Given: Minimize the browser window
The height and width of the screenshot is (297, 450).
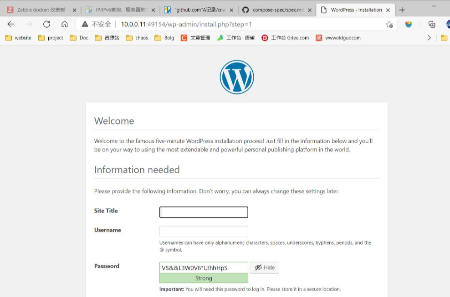Looking at the screenshot, I should 434,6.
